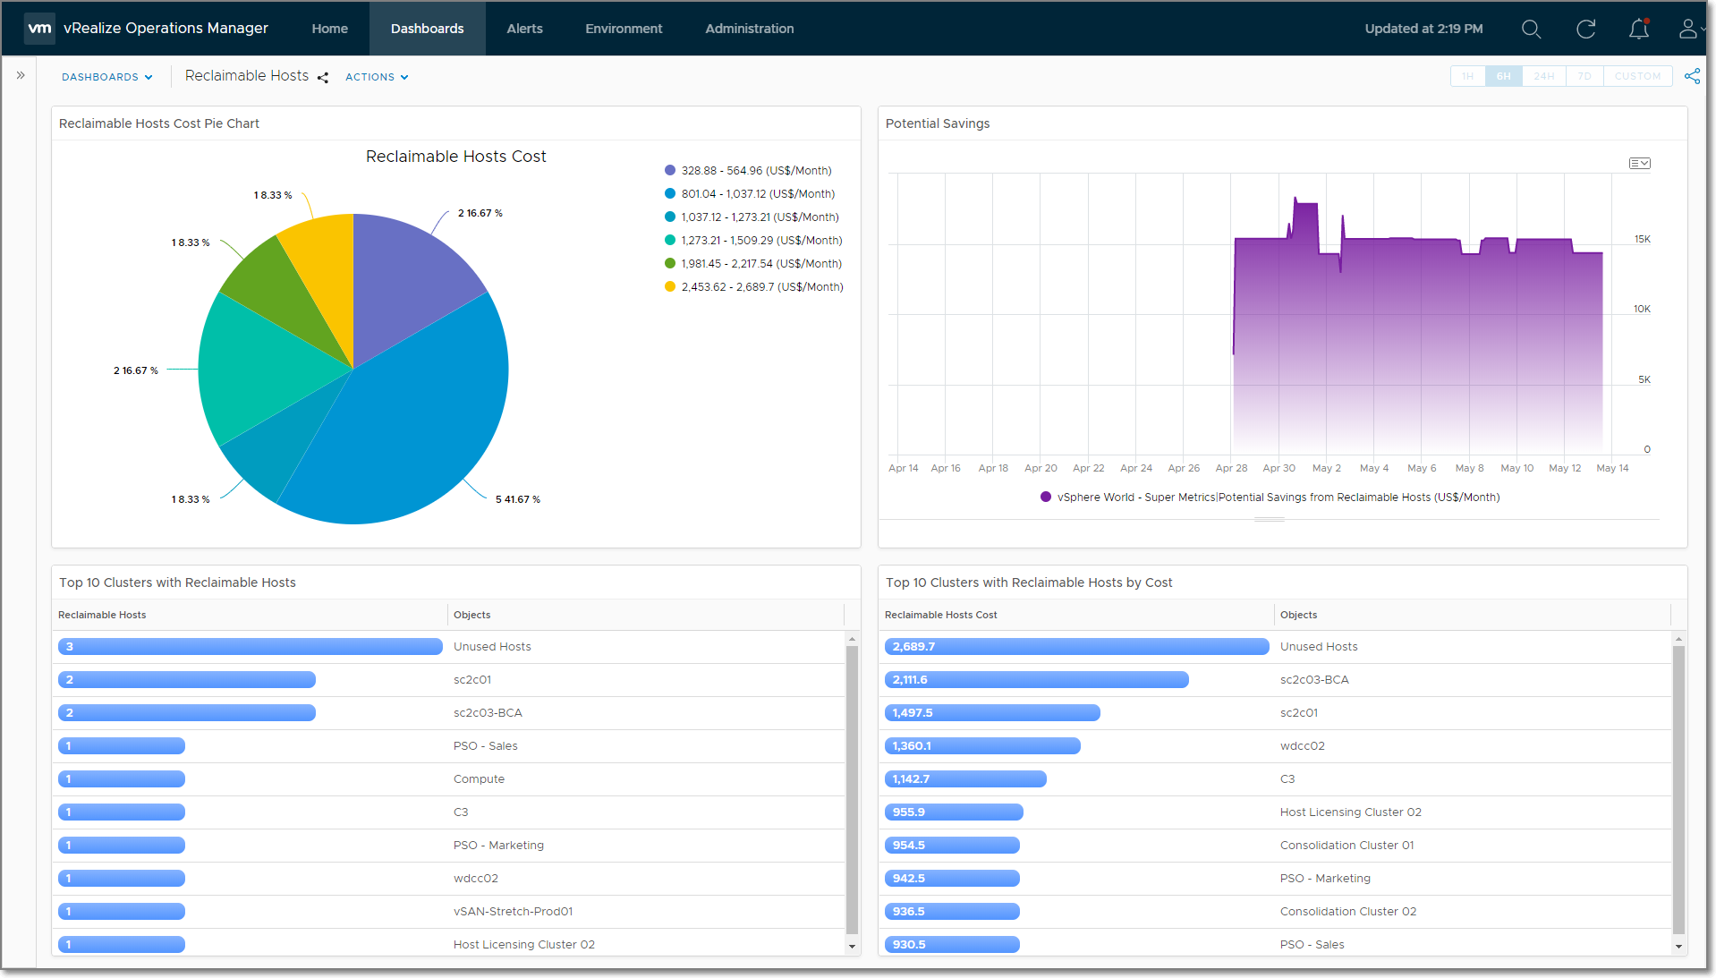Expand the left navigation panel chevrons
Screen dimensions: 1716x978
coord(21,76)
